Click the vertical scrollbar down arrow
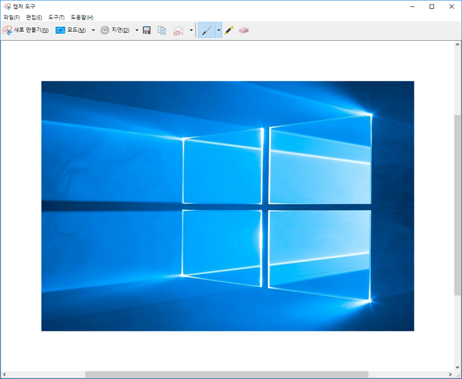Viewport: 462px width, 379px height. coord(458,367)
